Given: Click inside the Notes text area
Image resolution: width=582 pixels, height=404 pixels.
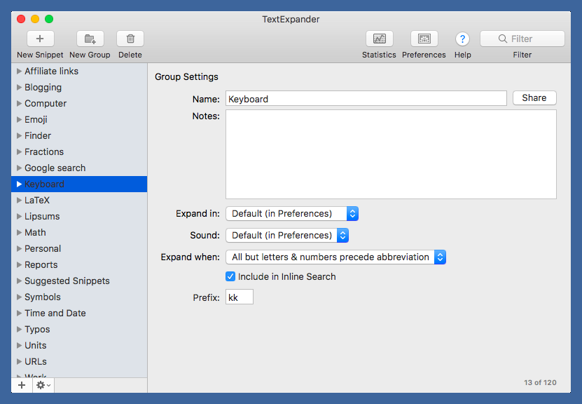Looking at the screenshot, I should [x=391, y=154].
